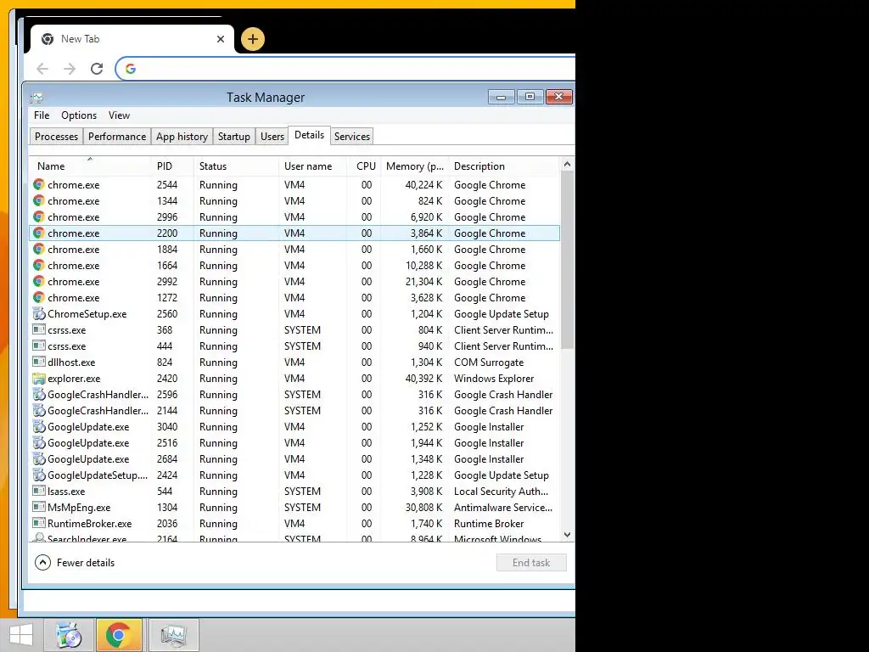Select GoogleUpdate.exe row with PID 2516

(294, 443)
